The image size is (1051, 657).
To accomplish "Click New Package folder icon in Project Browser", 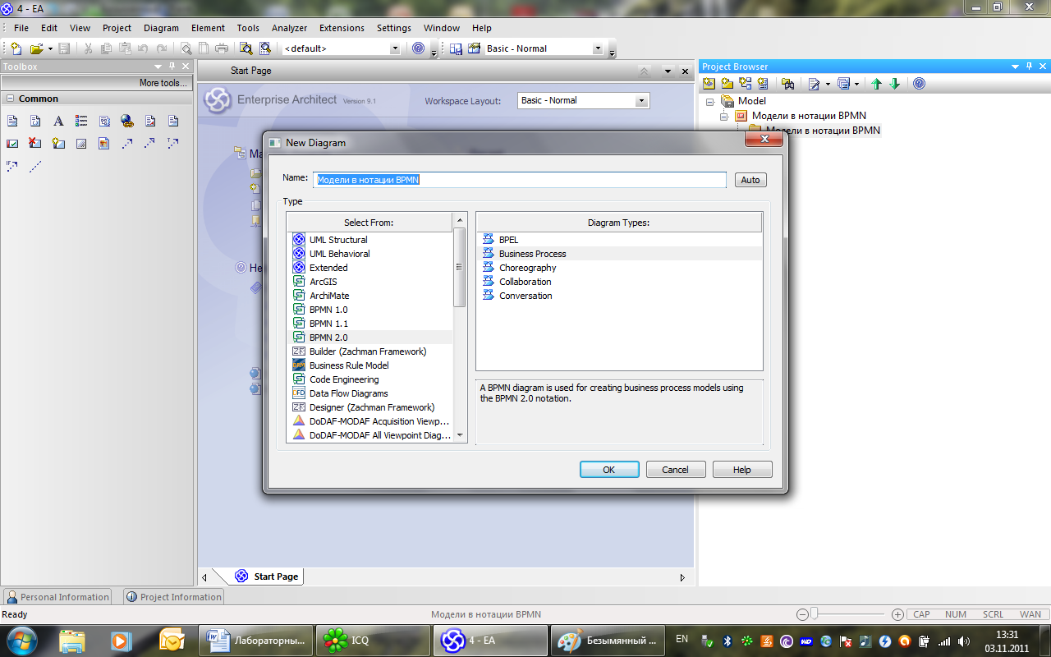I will (x=727, y=84).
